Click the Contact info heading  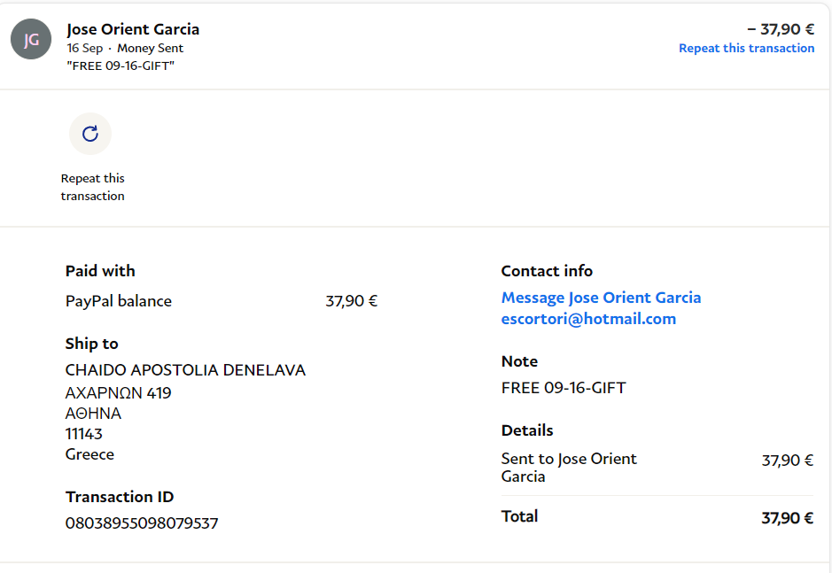click(x=547, y=271)
